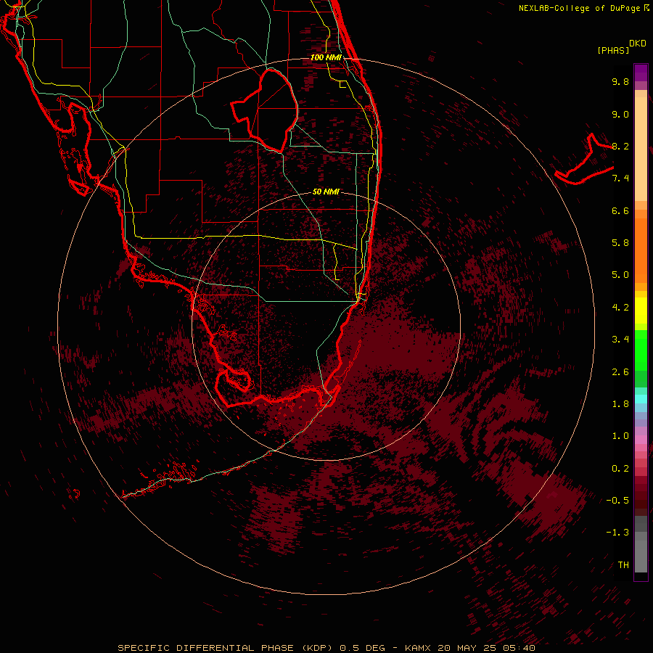This screenshot has height=653, width=653.
Task: Click the Bahamas island outline at right
Action: [584, 159]
